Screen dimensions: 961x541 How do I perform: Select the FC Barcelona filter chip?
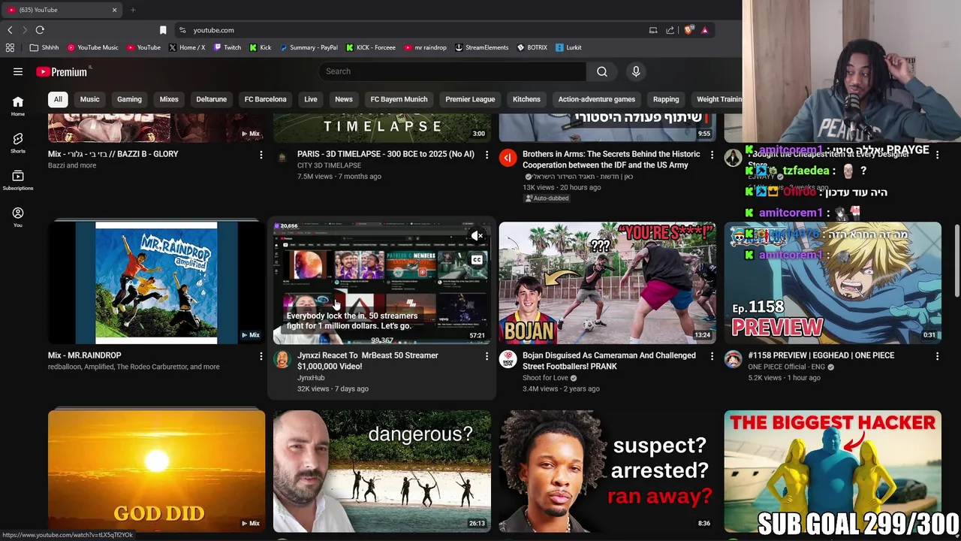[265, 99]
